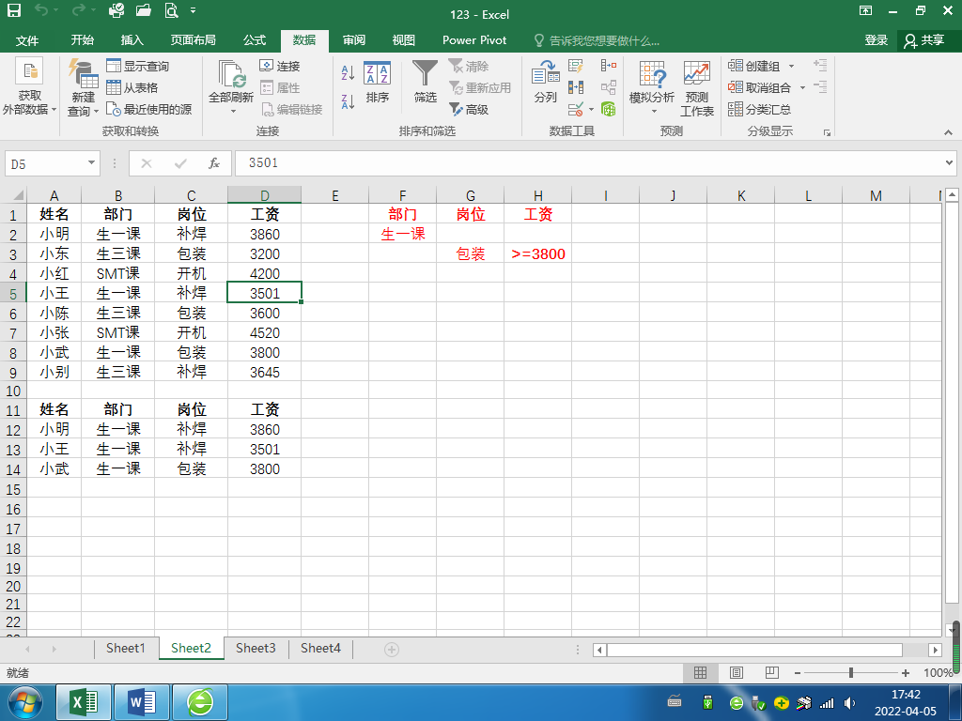Open the 预测工作表 forecast sheet tool
Screen dimensions: 962x721
[697, 89]
